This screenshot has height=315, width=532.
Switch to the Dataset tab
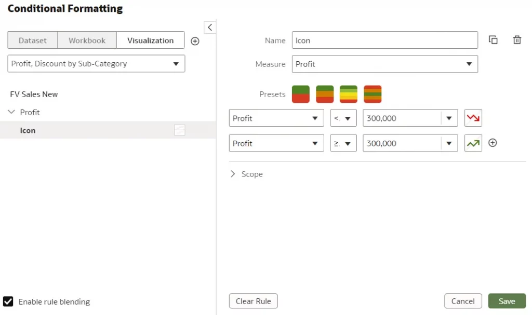click(32, 40)
